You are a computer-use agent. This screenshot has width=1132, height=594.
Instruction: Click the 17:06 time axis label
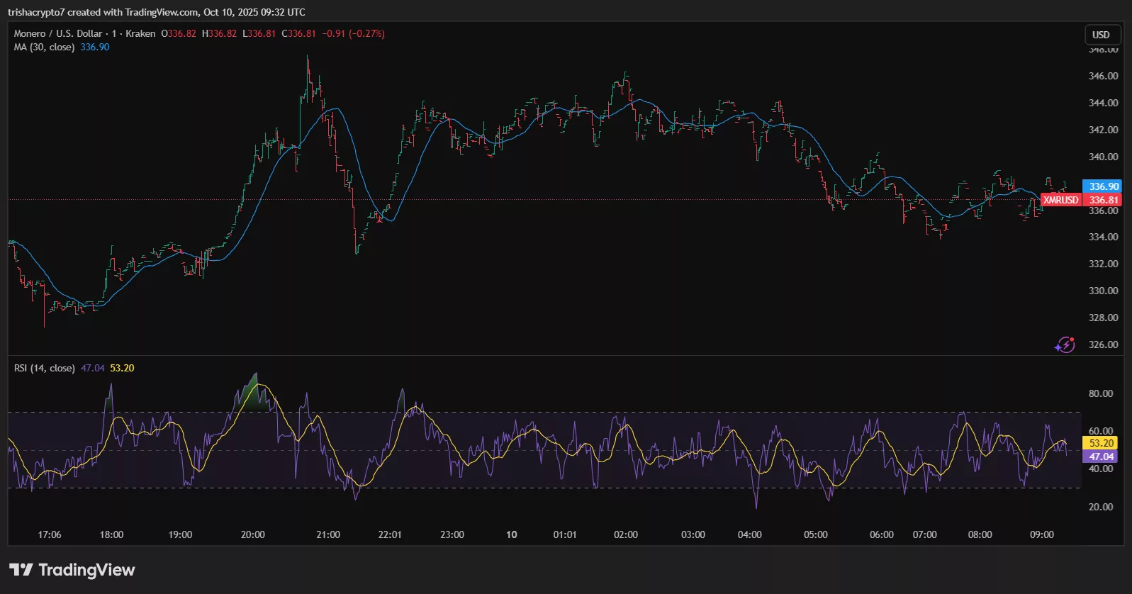coord(50,534)
